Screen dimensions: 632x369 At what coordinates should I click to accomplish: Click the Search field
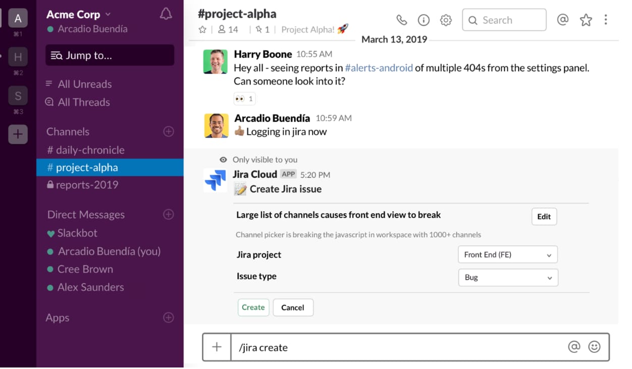[x=504, y=20]
